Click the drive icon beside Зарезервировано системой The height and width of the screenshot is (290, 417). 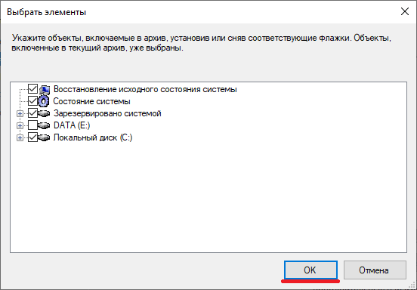coord(44,113)
